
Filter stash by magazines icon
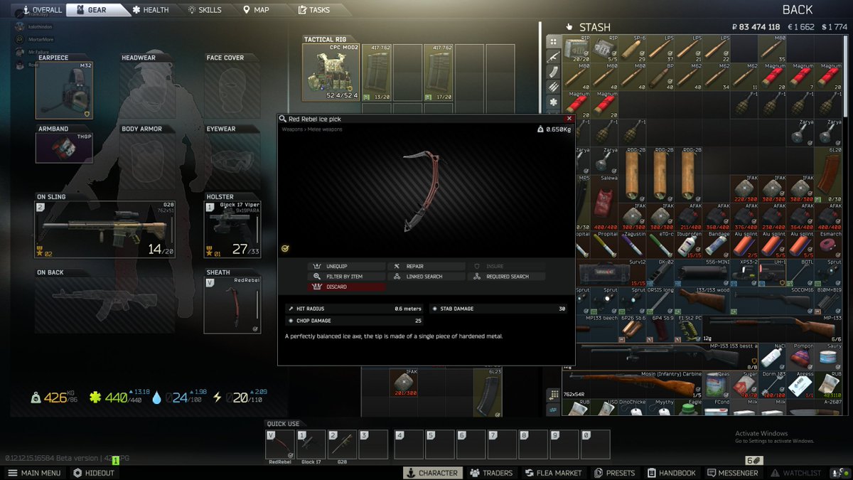[553, 71]
